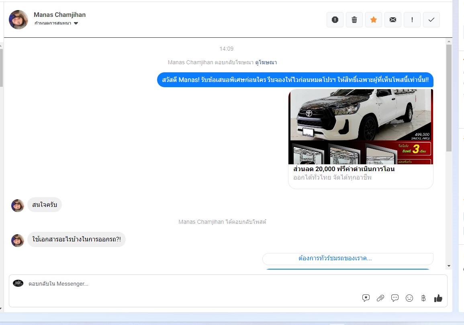Toggle the orange star follow-up flag
Screen dimensions: 464x325
tap(374, 20)
